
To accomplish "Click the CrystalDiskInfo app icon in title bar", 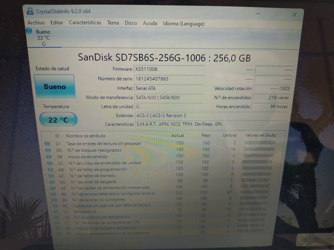I will (30, 11).
